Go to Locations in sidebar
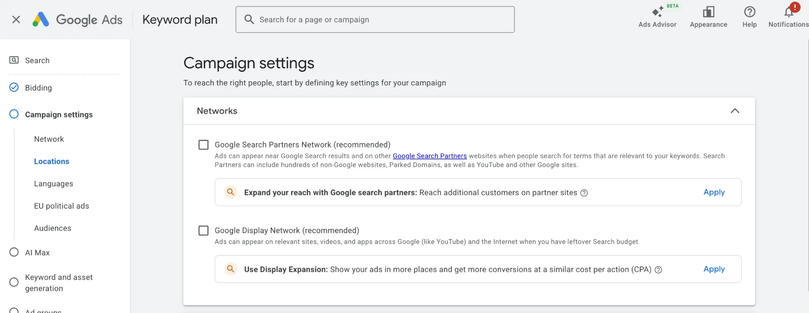Screen dimensions: 809x313 pos(52,162)
